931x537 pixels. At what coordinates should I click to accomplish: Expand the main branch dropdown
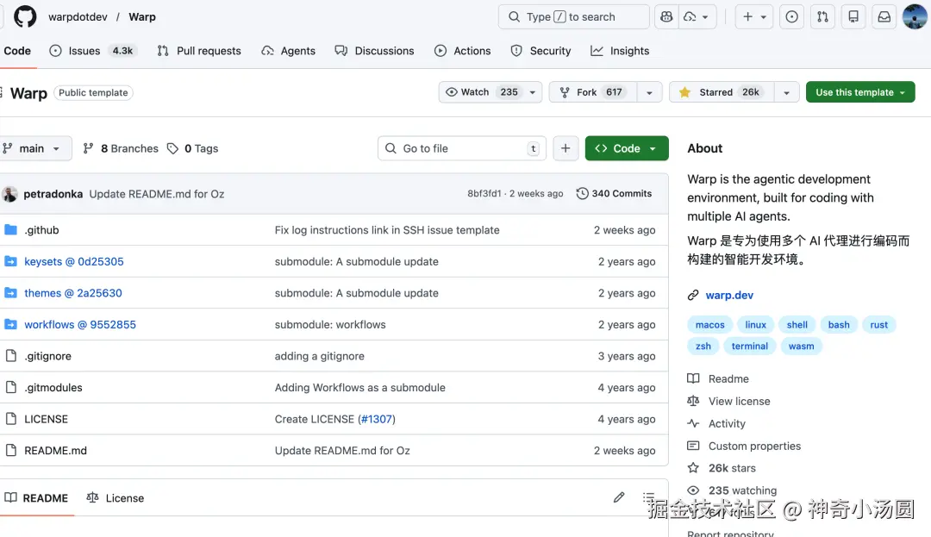[x=33, y=148]
